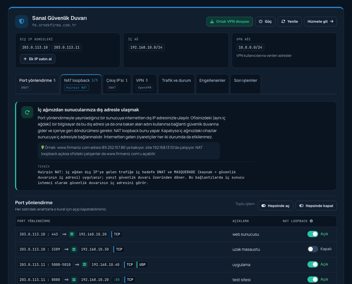This screenshot has width=352, height=284.
Task: Click the arrow icon in the port 8080 row
Action: [67, 280]
